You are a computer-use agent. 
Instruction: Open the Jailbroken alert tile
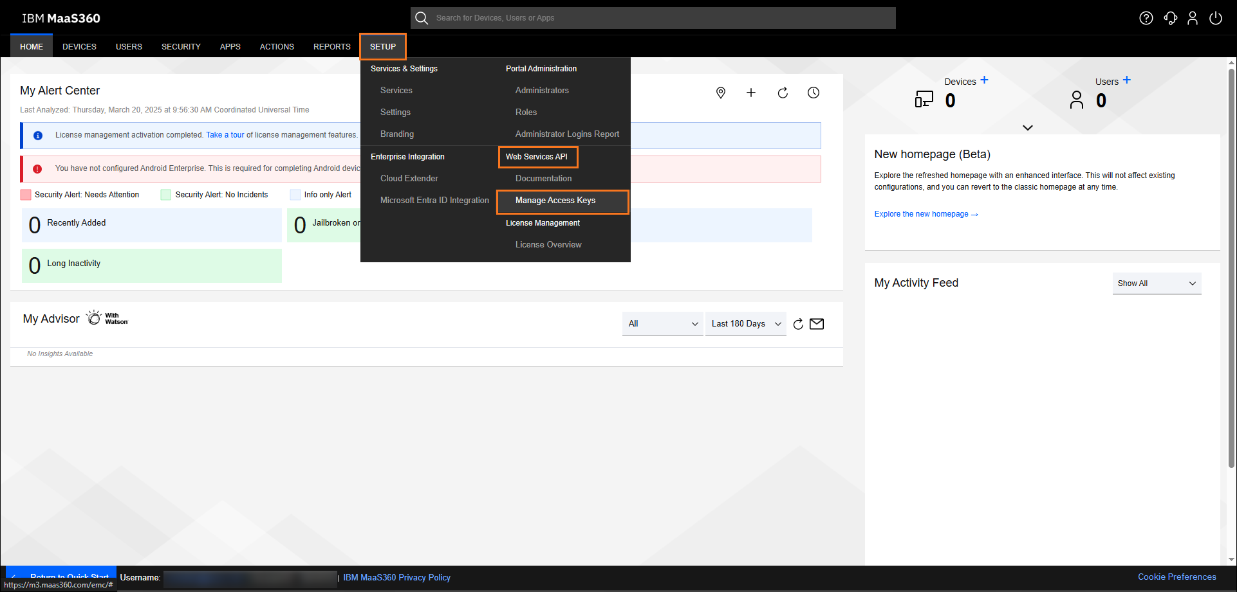pyautogui.click(x=324, y=225)
